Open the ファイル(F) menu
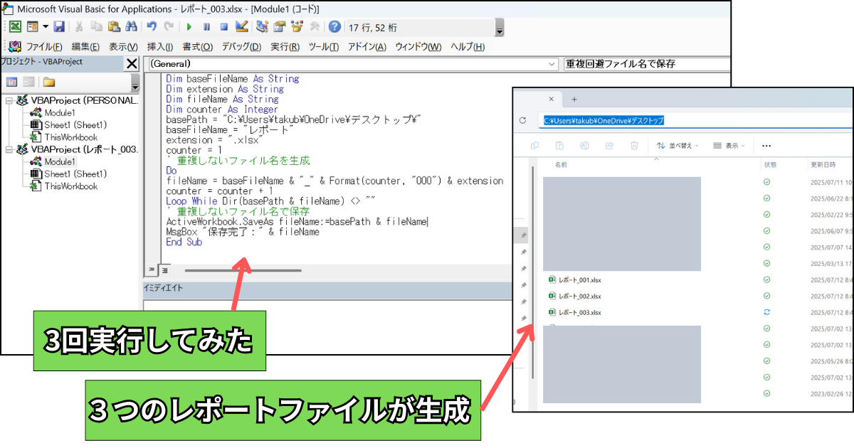854x448 pixels. [x=44, y=47]
